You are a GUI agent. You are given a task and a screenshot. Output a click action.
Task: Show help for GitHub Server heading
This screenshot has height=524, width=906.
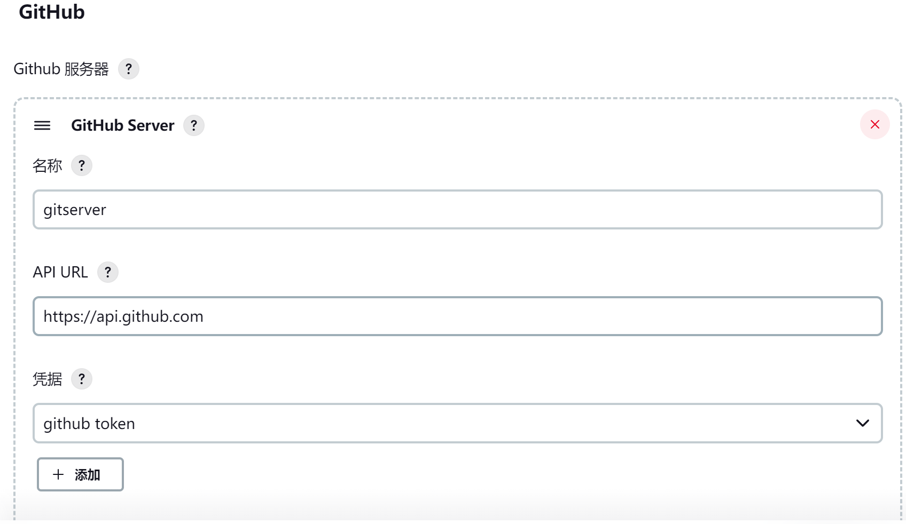(x=193, y=125)
